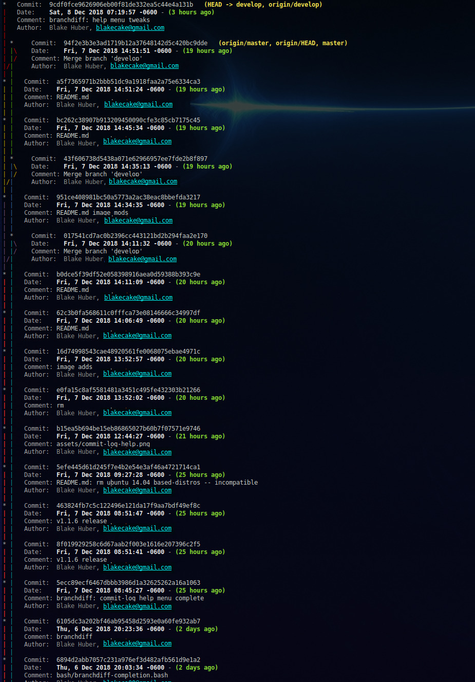Click email link under 'help menu tweaks' commit
475x682 pixels.
coord(130,28)
